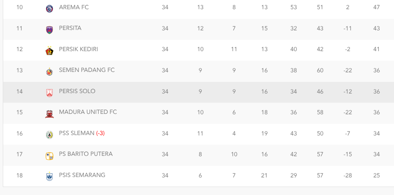Select the PSS Sleman club logo
This screenshot has width=394, height=195.
click(x=50, y=135)
